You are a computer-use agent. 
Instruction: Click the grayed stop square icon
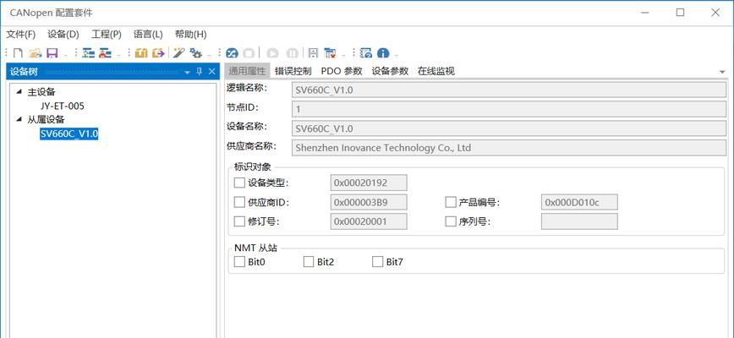coord(249,53)
